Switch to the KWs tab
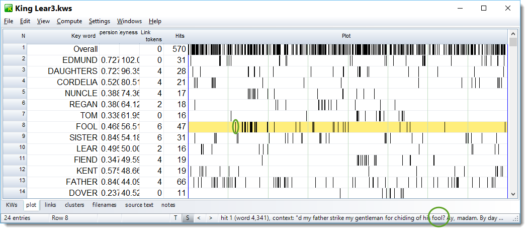The height and width of the screenshot is (231, 528). (12, 205)
